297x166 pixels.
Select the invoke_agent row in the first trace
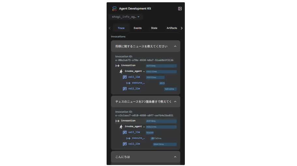click(134, 71)
